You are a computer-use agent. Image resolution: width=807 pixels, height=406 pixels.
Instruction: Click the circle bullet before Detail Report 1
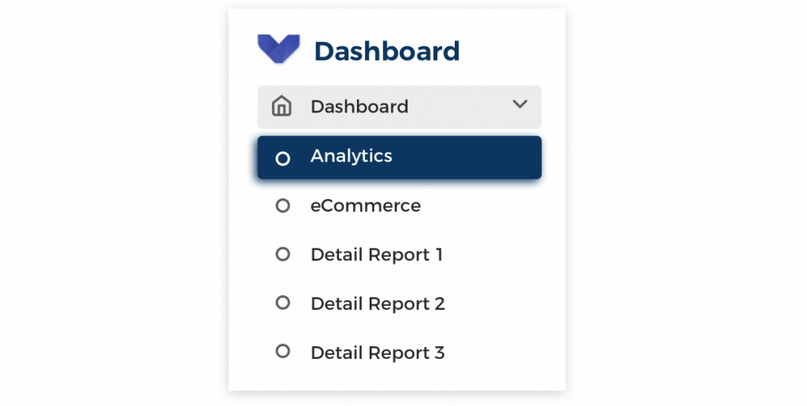click(283, 254)
